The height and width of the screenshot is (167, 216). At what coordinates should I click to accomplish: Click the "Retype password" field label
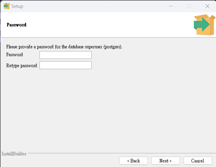22,66
